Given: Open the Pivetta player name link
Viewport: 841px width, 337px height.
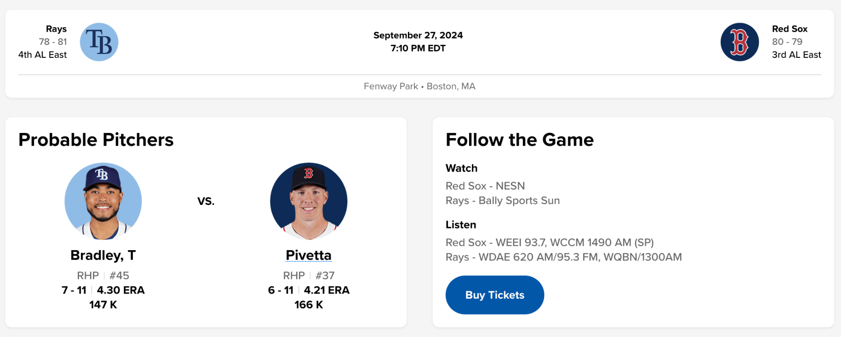Looking at the screenshot, I should point(308,255).
